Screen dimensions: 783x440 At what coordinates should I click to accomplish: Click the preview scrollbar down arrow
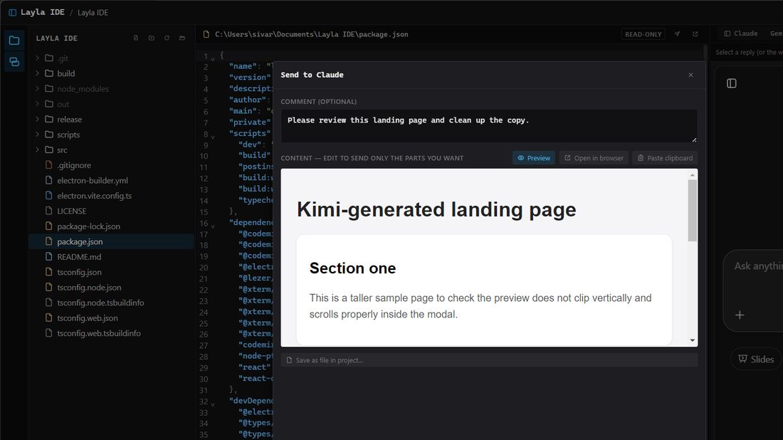(692, 340)
